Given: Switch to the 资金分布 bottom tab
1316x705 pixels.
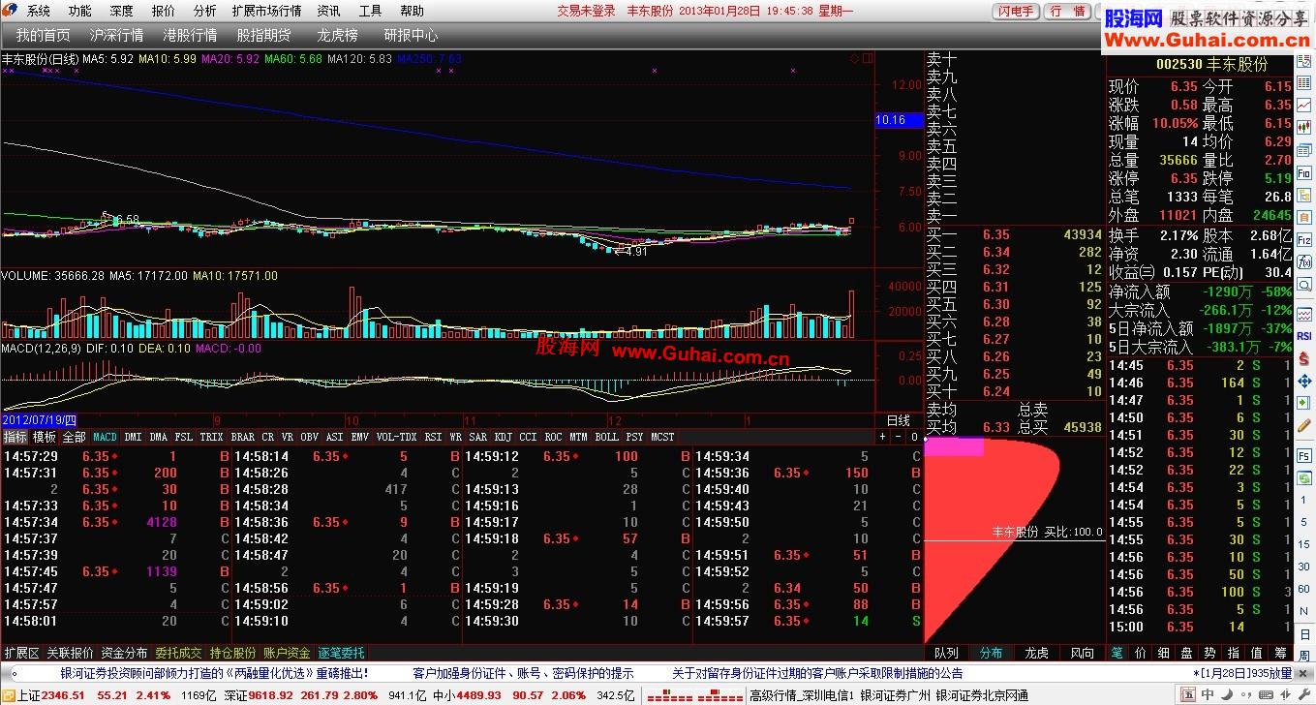Looking at the screenshot, I should 124,653.
